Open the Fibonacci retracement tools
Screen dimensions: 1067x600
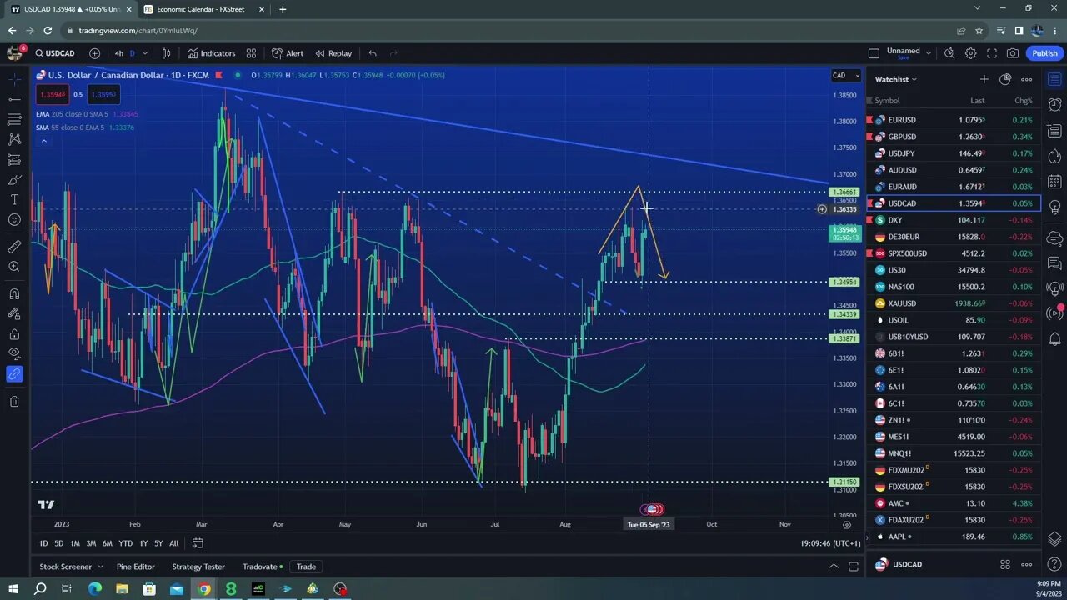pos(14,119)
